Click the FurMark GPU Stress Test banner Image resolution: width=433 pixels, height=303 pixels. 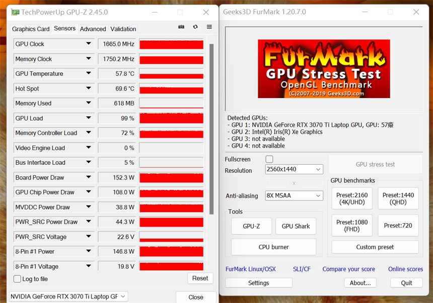(x=324, y=69)
